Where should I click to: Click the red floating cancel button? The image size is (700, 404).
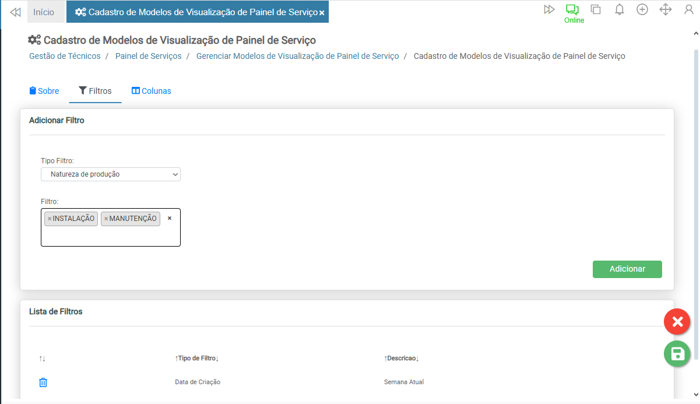coord(677,322)
